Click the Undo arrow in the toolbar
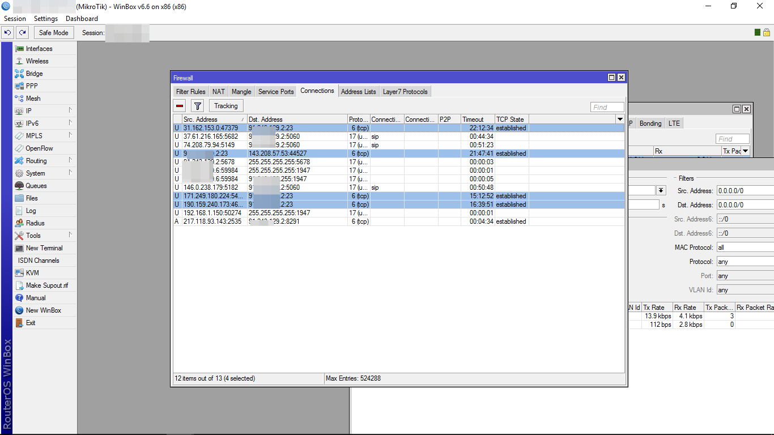The width and height of the screenshot is (774, 435). (8, 33)
